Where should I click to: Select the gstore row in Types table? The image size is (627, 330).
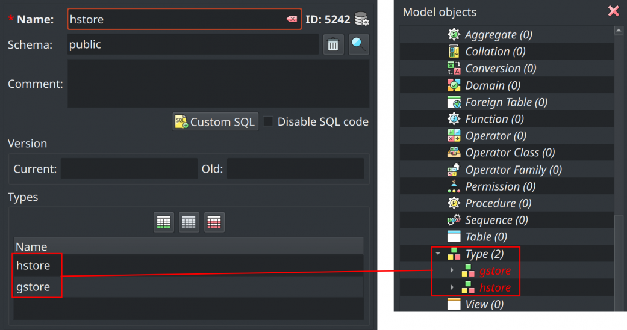point(189,287)
